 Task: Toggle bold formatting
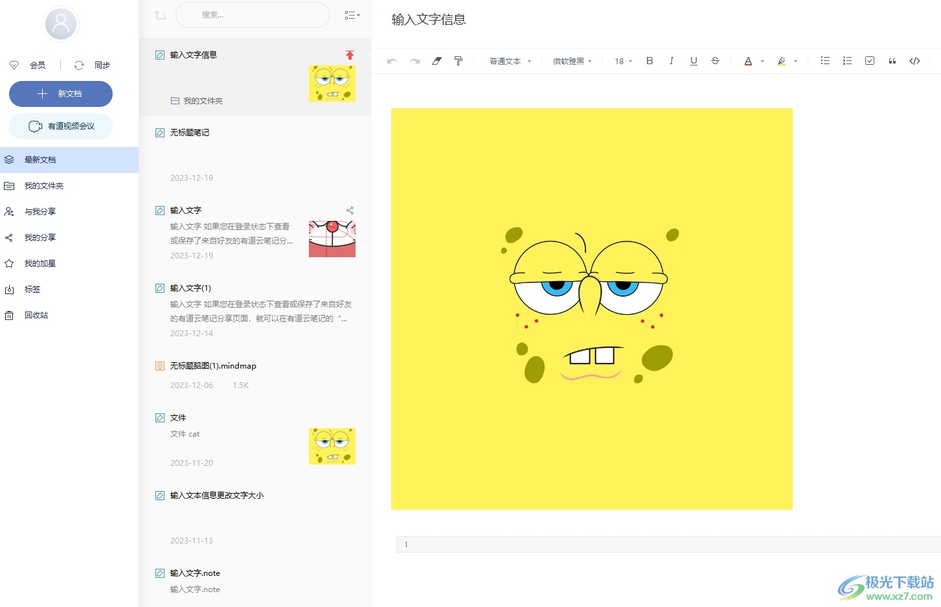point(650,61)
